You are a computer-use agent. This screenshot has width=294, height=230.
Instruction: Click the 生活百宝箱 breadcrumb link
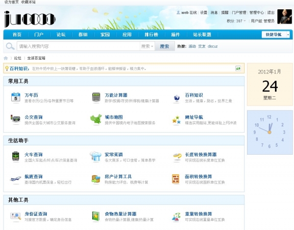tap(36, 58)
